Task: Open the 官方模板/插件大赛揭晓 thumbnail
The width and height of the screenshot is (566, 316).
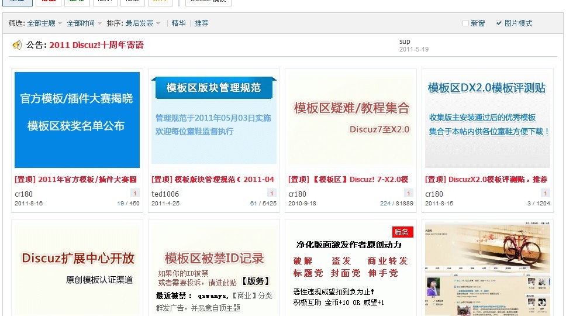Action: pyautogui.click(x=77, y=120)
